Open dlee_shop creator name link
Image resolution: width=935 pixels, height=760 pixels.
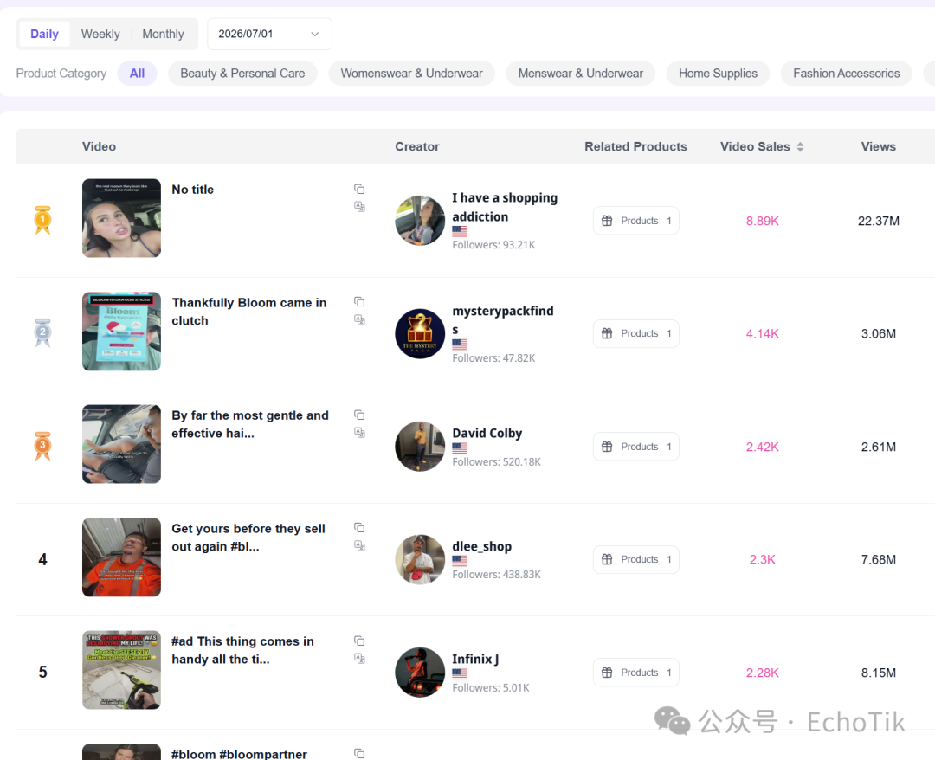tap(482, 546)
